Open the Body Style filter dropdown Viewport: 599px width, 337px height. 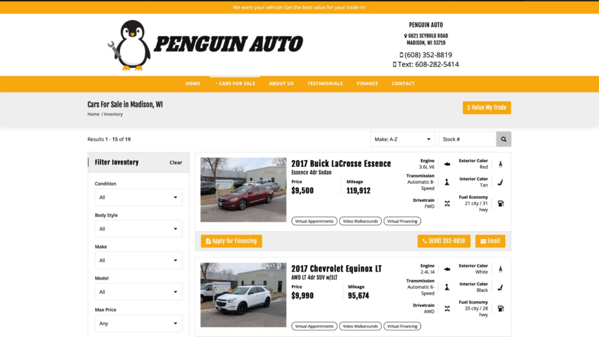click(138, 229)
